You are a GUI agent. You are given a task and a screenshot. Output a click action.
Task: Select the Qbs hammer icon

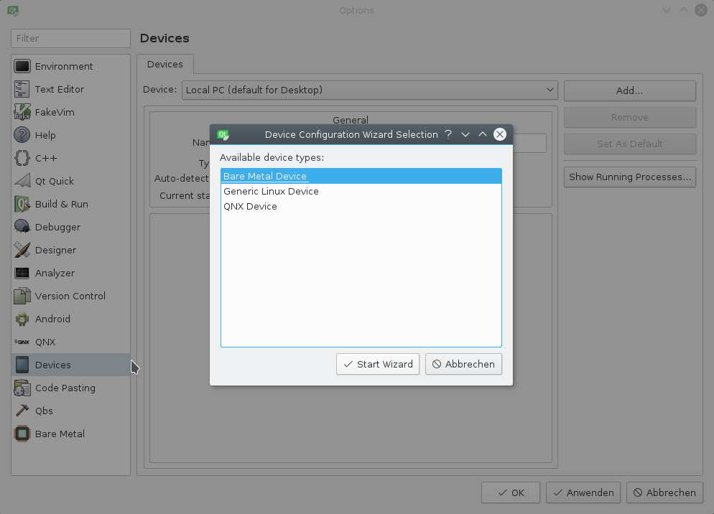click(x=22, y=411)
